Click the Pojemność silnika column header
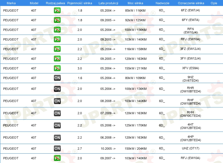The image size is (223, 163). [x=80, y=3]
